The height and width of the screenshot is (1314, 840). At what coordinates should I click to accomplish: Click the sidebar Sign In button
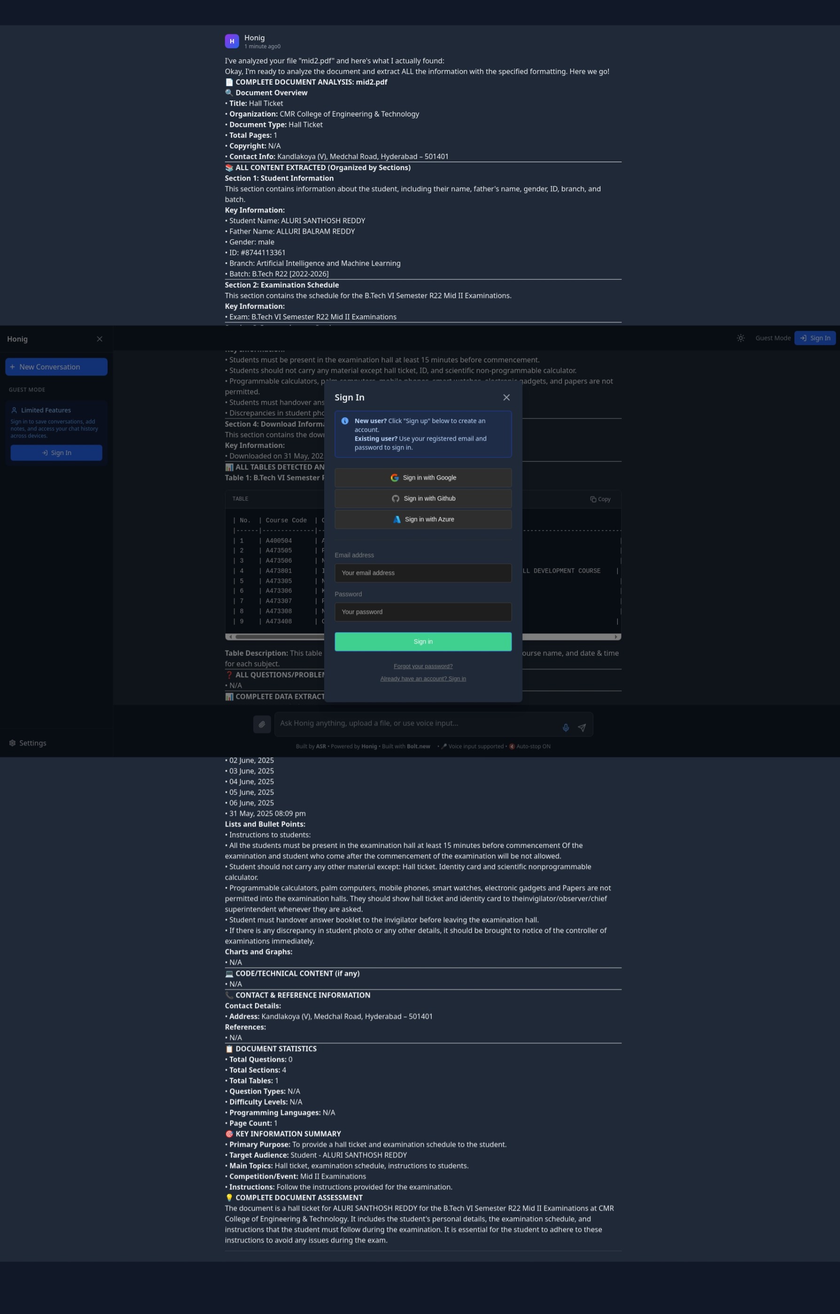pyautogui.click(x=56, y=453)
